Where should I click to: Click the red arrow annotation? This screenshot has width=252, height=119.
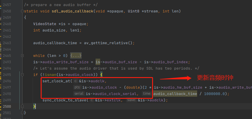point(176,78)
